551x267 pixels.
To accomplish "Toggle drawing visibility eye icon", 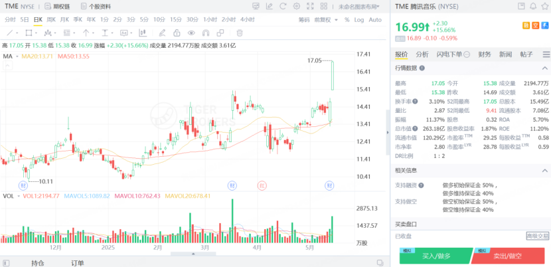I will pyautogui.click(x=191, y=33).
